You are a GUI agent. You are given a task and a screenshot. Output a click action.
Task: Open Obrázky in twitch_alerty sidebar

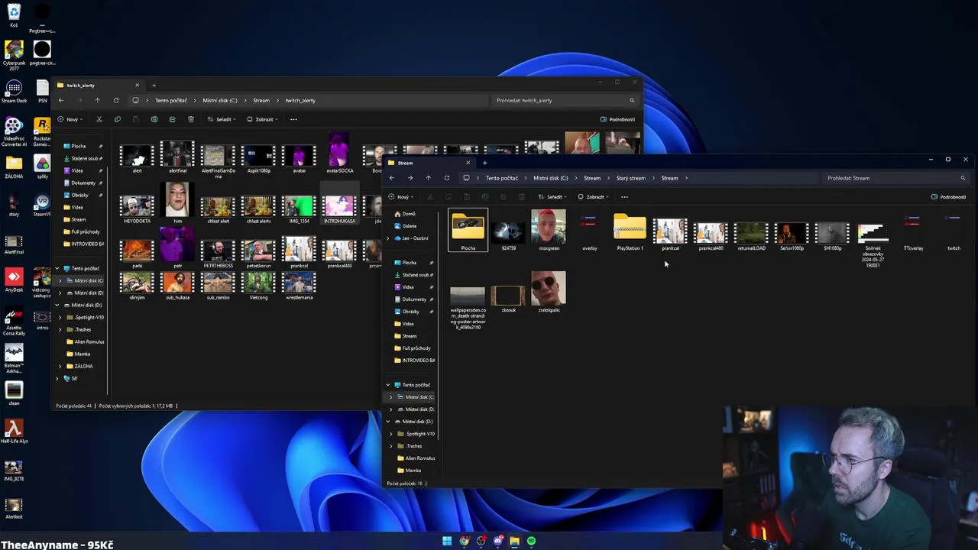[x=80, y=196]
